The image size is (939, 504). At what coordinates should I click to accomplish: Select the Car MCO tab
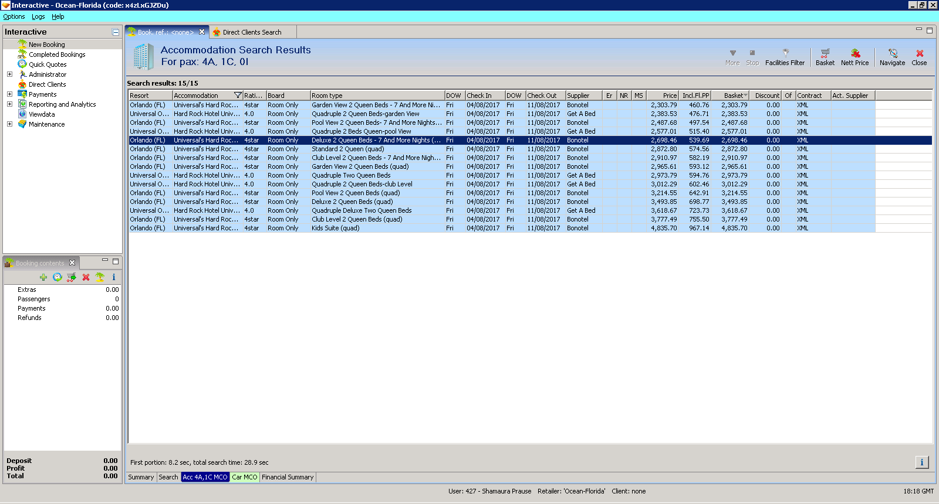245,477
